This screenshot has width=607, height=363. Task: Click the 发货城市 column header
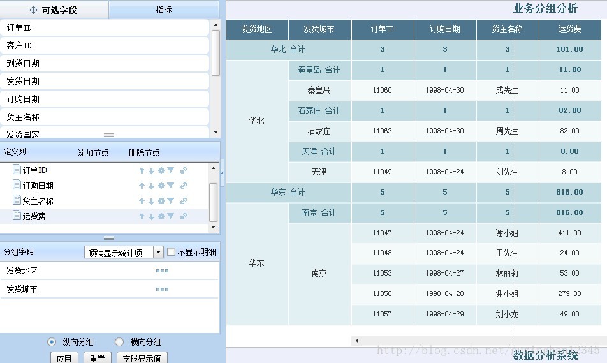pos(319,29)
